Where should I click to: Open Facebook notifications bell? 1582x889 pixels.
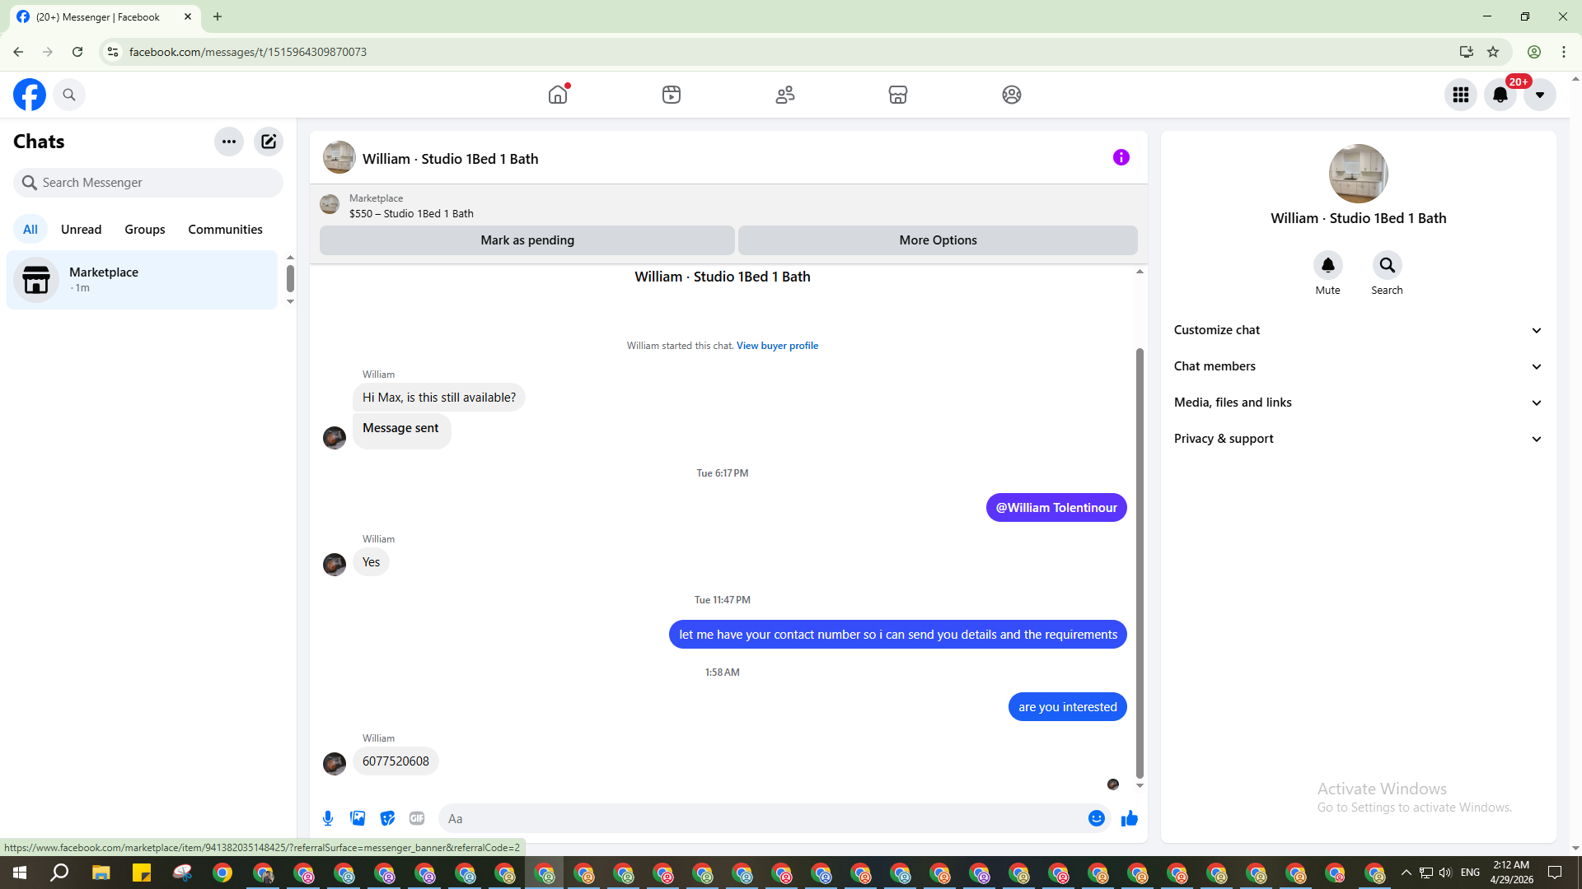point(1500,95)
